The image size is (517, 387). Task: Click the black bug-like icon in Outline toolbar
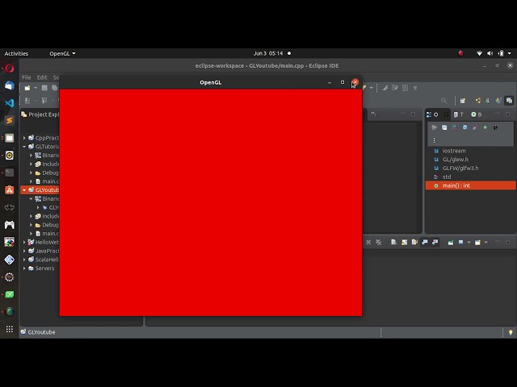[495, 127]
